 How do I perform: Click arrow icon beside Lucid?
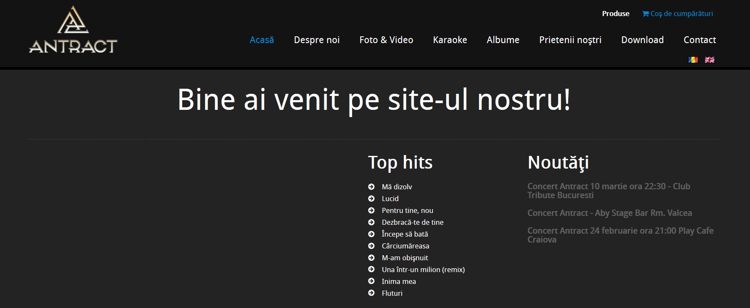pyautogui.click(x=371, y=199)
